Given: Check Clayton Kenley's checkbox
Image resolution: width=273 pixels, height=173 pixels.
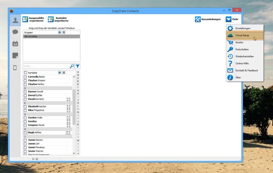Looking at the screenshot, I should (25, 84).
